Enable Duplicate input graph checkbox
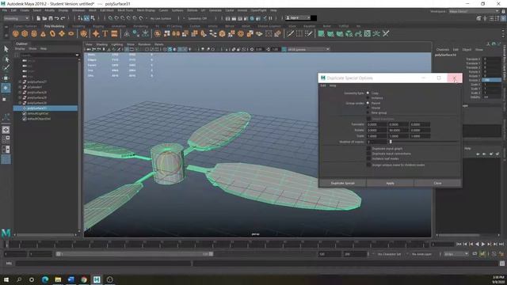507x285 pixels. 368,149
